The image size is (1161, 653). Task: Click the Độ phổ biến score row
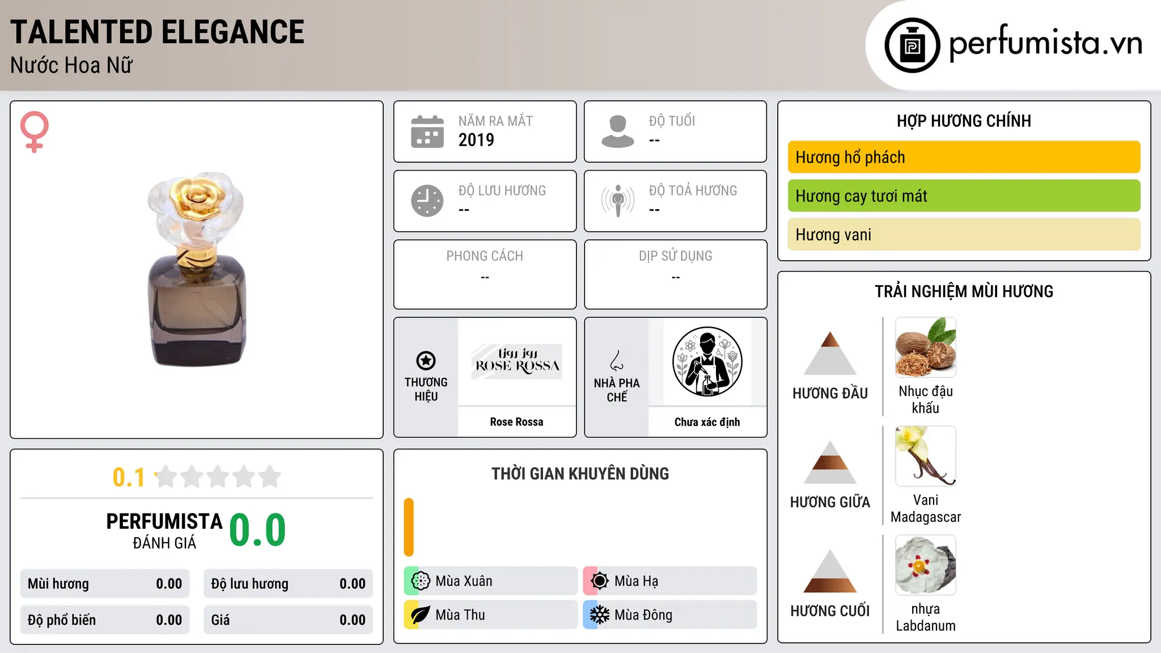(x=105, y=620)
